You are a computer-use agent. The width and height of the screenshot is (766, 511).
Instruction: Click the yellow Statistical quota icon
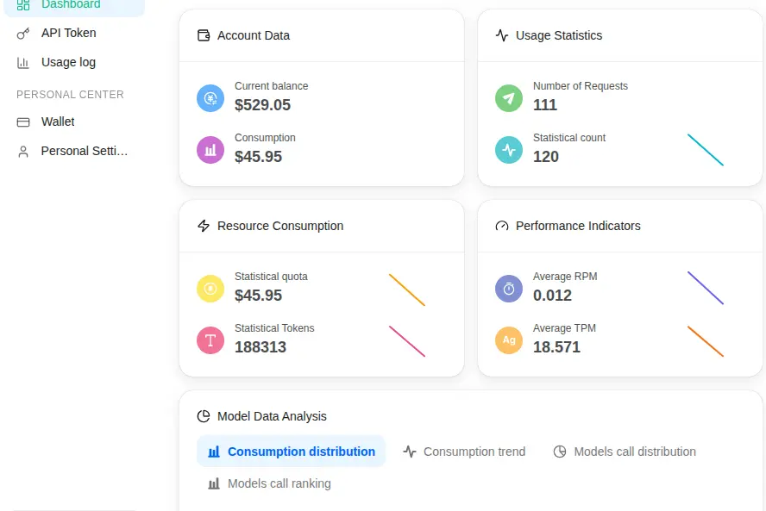pos(210,289)
